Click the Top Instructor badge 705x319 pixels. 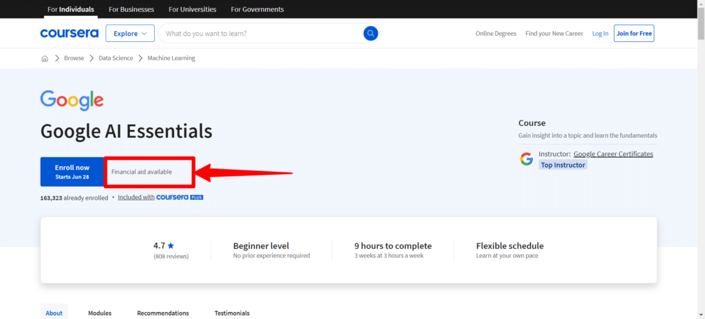click(x=563, y=165)
